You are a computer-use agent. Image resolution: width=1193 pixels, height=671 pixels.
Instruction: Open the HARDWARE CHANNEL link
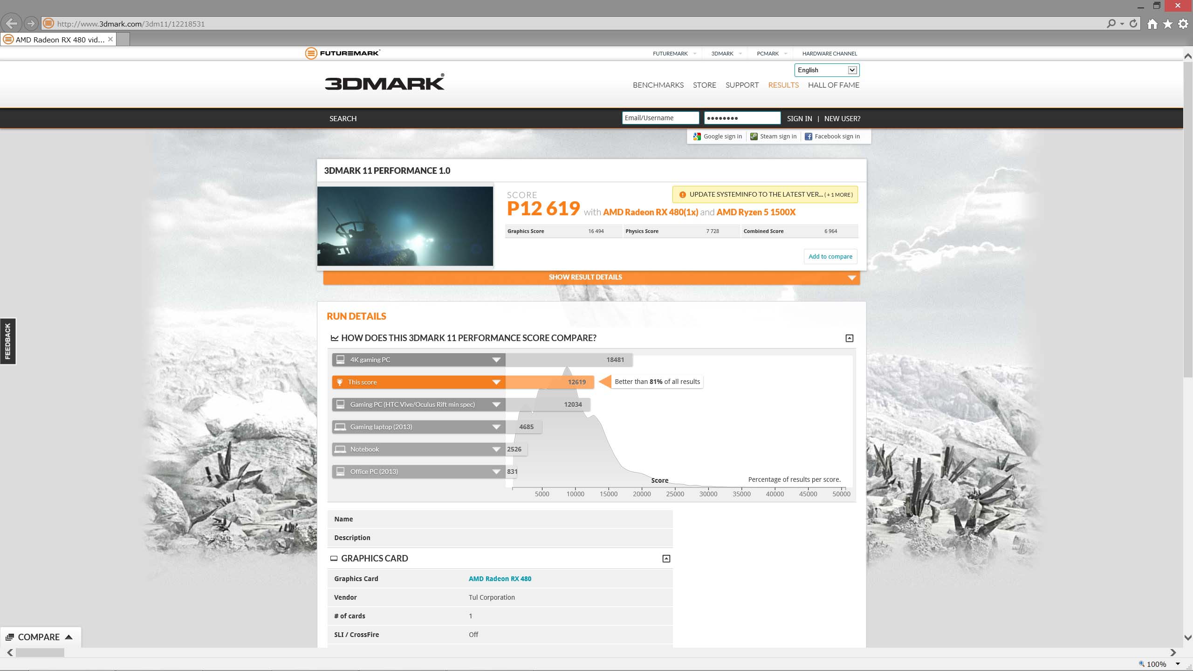830,54
